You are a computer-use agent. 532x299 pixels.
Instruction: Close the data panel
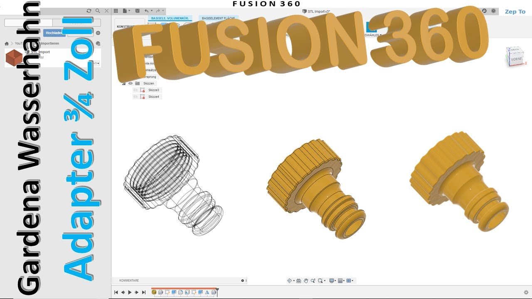click(107, 11)
